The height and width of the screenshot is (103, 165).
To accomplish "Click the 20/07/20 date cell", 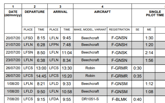I will tap(13, 38).
